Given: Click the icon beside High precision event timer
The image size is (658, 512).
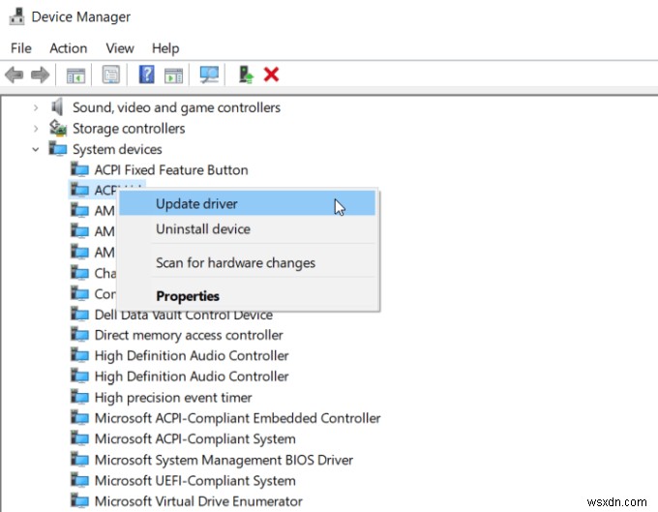Looking at the screenshot, I should 79,397.
